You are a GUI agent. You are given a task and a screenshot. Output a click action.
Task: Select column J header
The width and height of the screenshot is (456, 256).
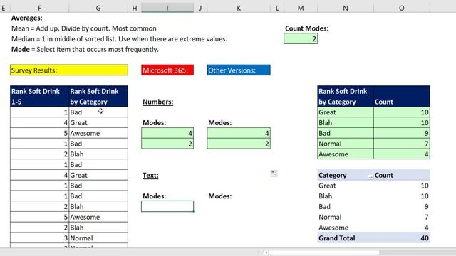click(200, 8)
